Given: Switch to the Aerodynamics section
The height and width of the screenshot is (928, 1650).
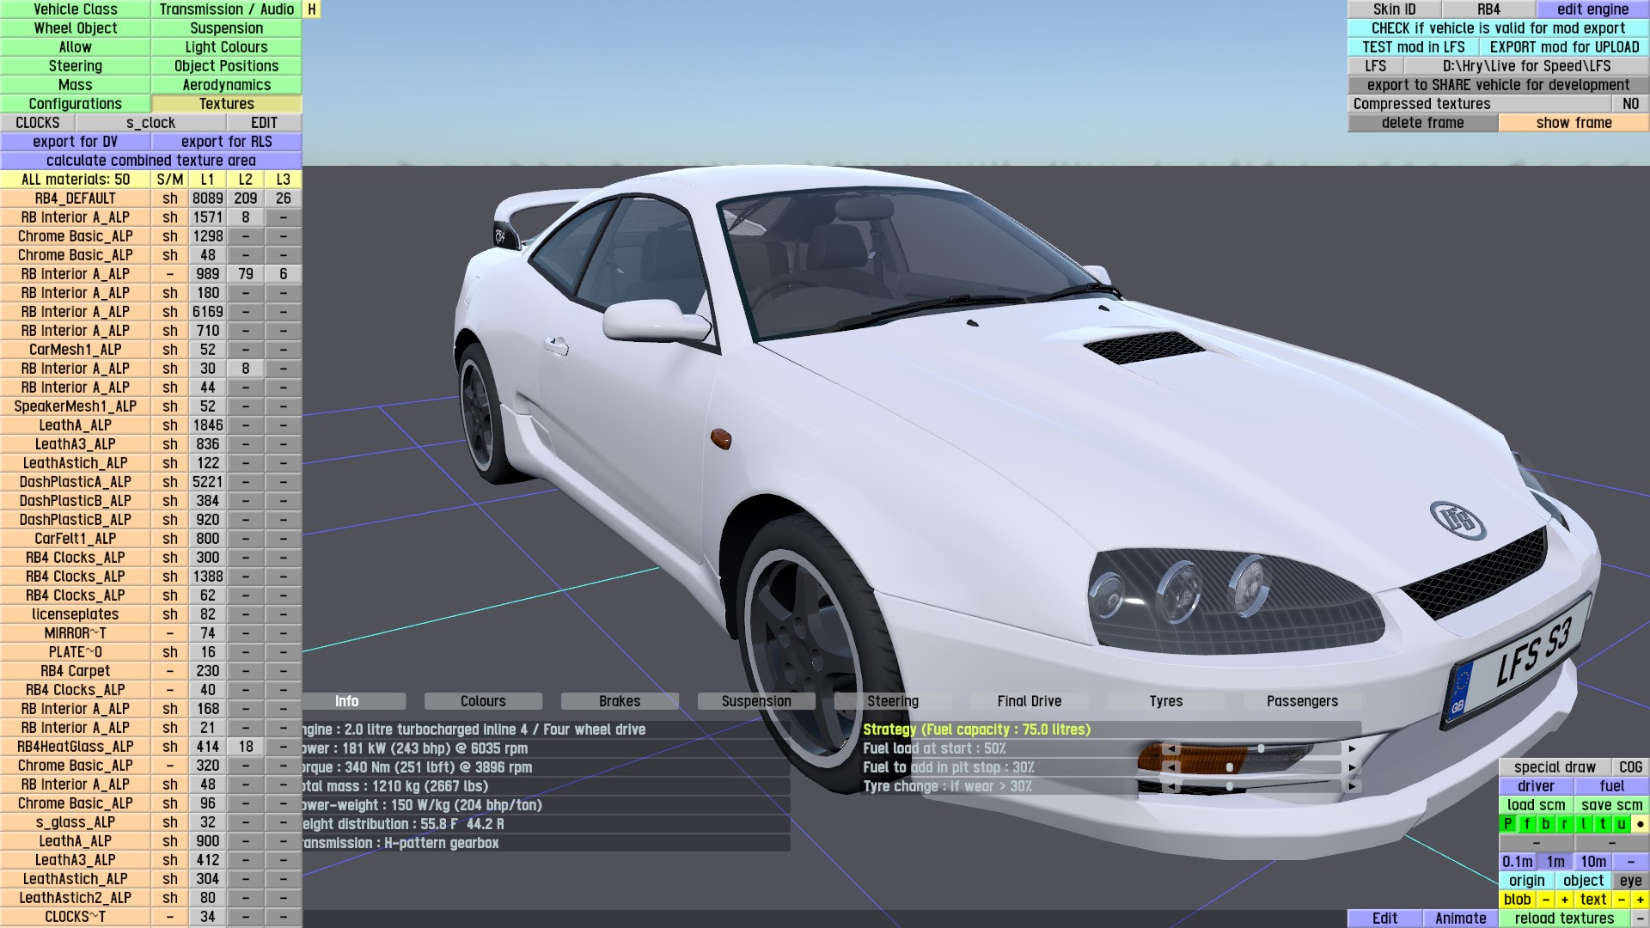Looking at the screenshot, I should 226,85.
